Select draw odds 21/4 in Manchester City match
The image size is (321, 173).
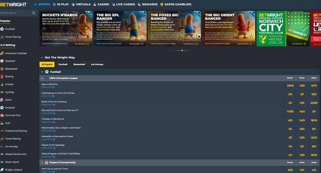coord(302,129)
